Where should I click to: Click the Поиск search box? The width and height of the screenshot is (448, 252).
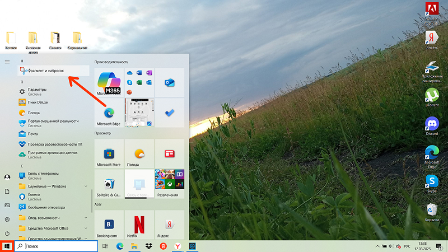click(x=56, y=246)
